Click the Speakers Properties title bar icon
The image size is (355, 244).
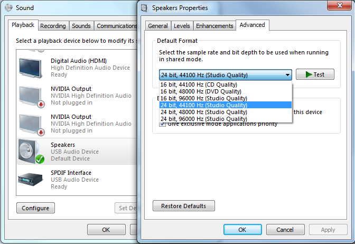pos(144,8)
